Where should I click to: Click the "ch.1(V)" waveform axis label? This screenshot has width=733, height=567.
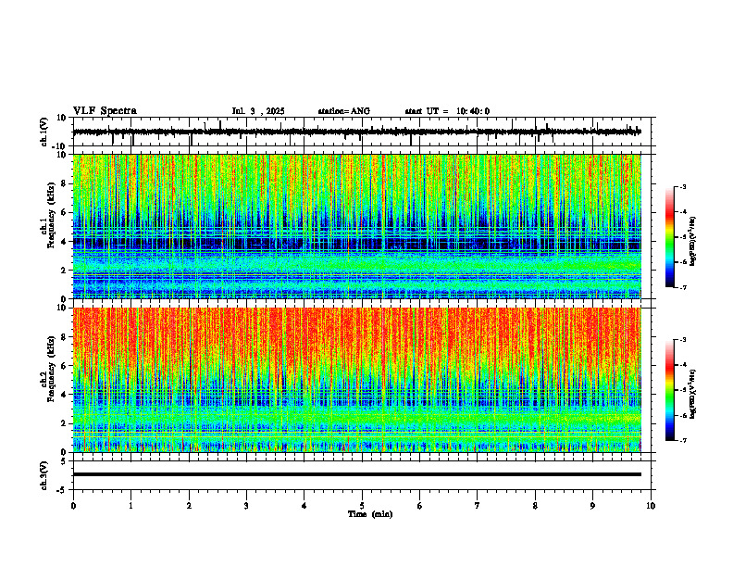click(x=44, y=132)
